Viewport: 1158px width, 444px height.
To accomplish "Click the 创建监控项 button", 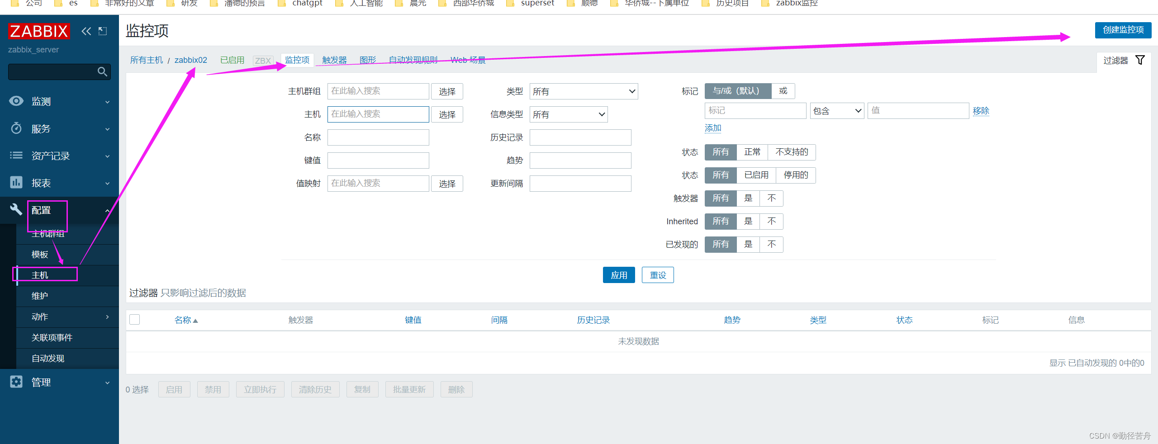I will point(1123,30).
